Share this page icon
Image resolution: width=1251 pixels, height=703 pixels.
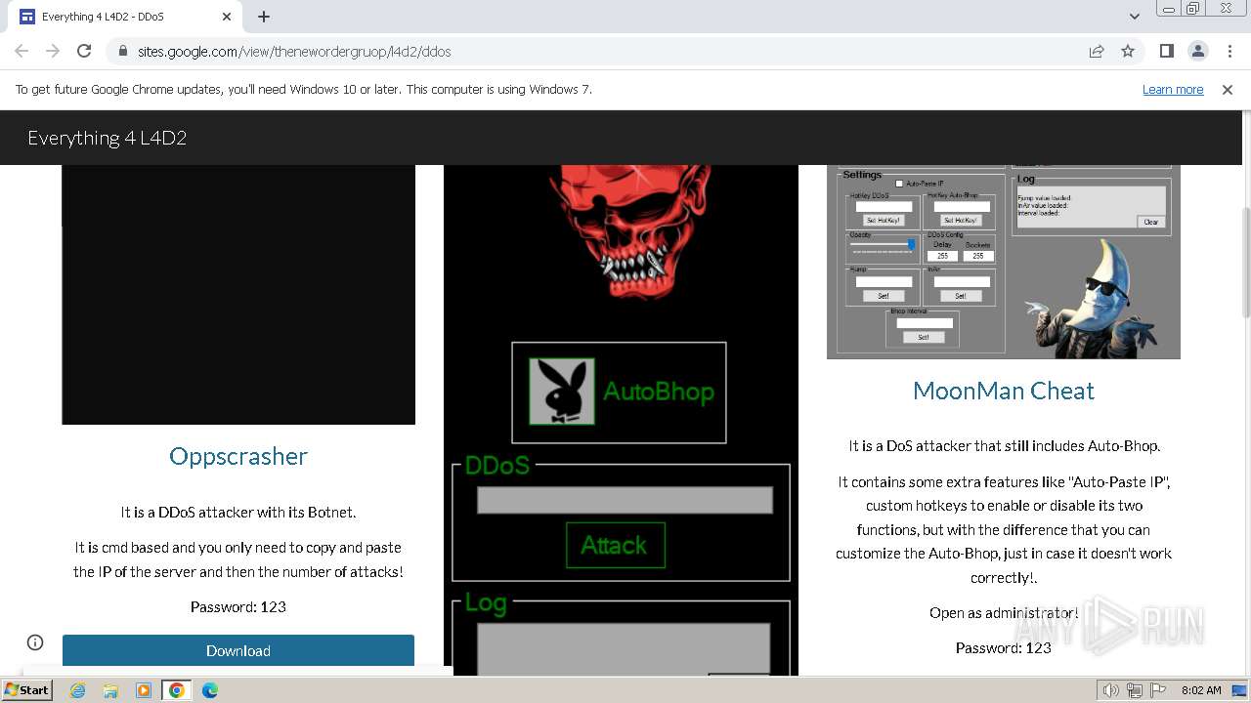pos(1097,51)
